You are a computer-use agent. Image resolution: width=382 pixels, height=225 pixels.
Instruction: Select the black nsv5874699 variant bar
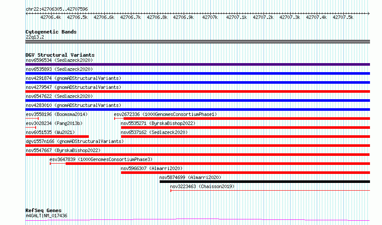pyautogui.click(x=265, y=182)
